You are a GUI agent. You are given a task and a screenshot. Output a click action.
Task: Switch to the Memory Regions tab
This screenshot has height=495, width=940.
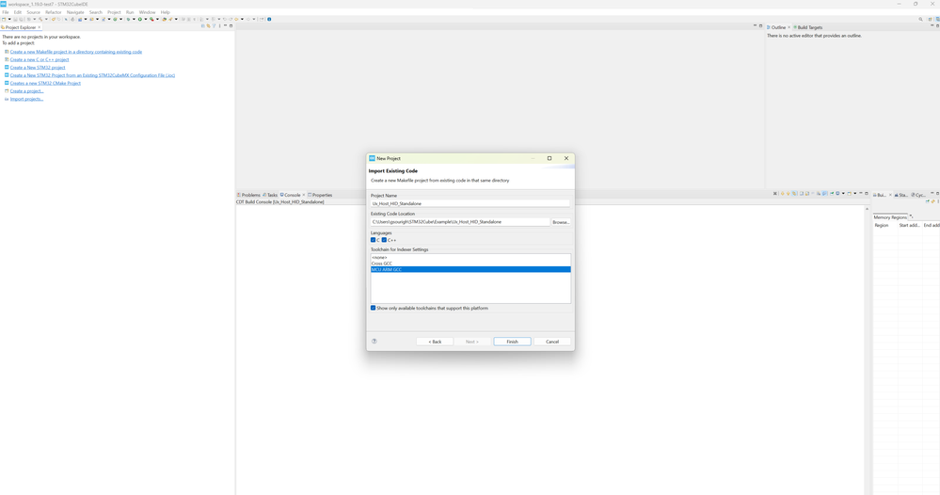890,217
